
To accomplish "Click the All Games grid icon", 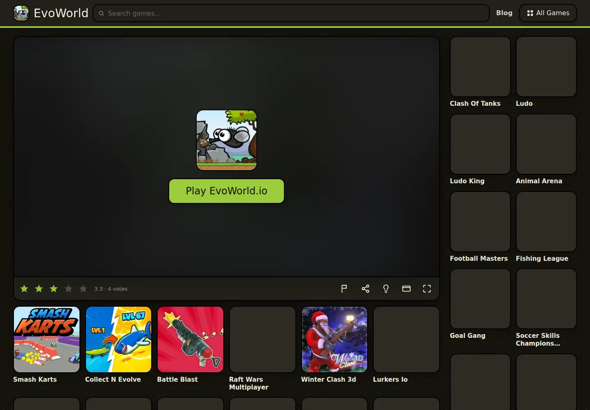I will pos(530,13).
